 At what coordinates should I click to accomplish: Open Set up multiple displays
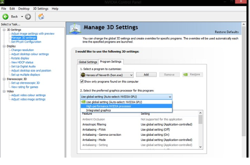pyautogui.click(x=26, y=75)
